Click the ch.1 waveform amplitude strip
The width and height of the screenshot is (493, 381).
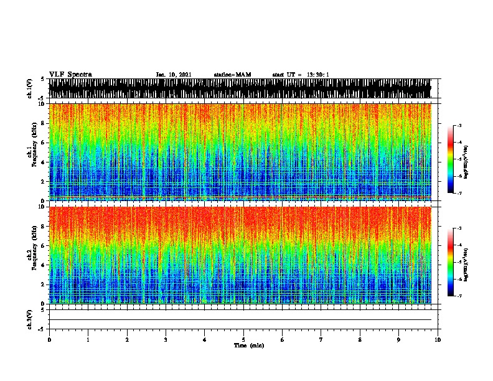click(240, 88)
